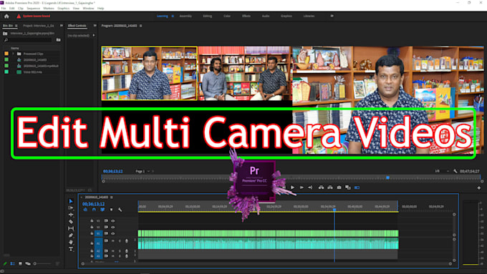This screenshot has height=274, width=487.
Task: Switch to the Color workspace
Action: (x=227, y=16)
